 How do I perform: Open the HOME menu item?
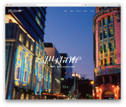coord(66,11)
